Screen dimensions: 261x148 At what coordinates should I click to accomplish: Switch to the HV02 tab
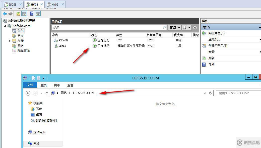coord(55,5)
